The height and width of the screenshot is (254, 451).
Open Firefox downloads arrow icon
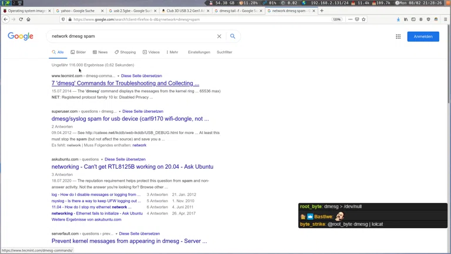tap(398, 19)
